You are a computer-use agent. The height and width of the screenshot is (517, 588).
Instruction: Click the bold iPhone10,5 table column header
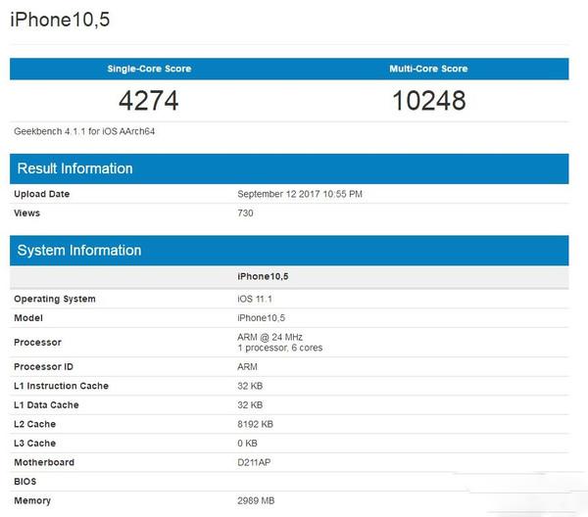263,276
